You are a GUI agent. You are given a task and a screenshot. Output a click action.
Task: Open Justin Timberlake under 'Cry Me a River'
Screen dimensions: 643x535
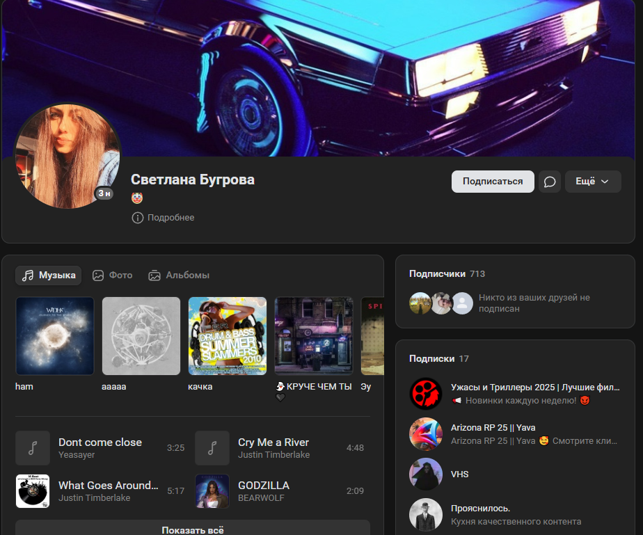(274, 455)
